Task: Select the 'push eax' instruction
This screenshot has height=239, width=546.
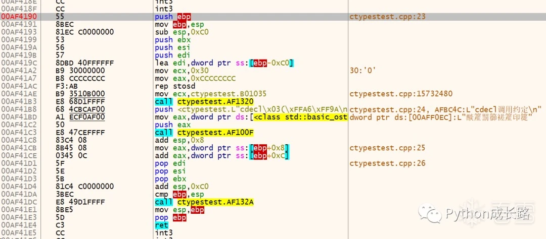Action: coord(173,125)
